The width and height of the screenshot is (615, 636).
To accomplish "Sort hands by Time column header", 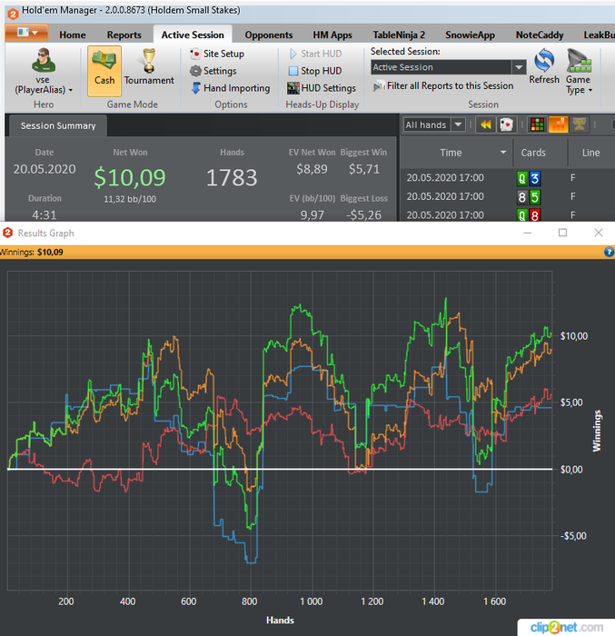I will point(451,153).
